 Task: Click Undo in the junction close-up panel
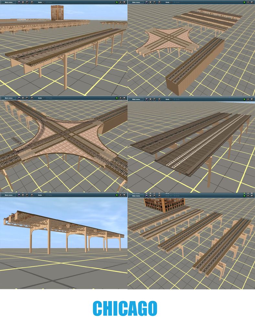[x=40, y=98]
